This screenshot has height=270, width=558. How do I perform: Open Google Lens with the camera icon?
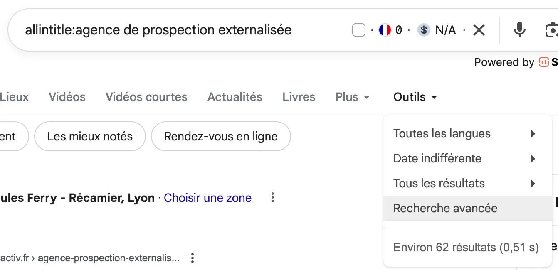pyautogui.click(x=552, y=29)
